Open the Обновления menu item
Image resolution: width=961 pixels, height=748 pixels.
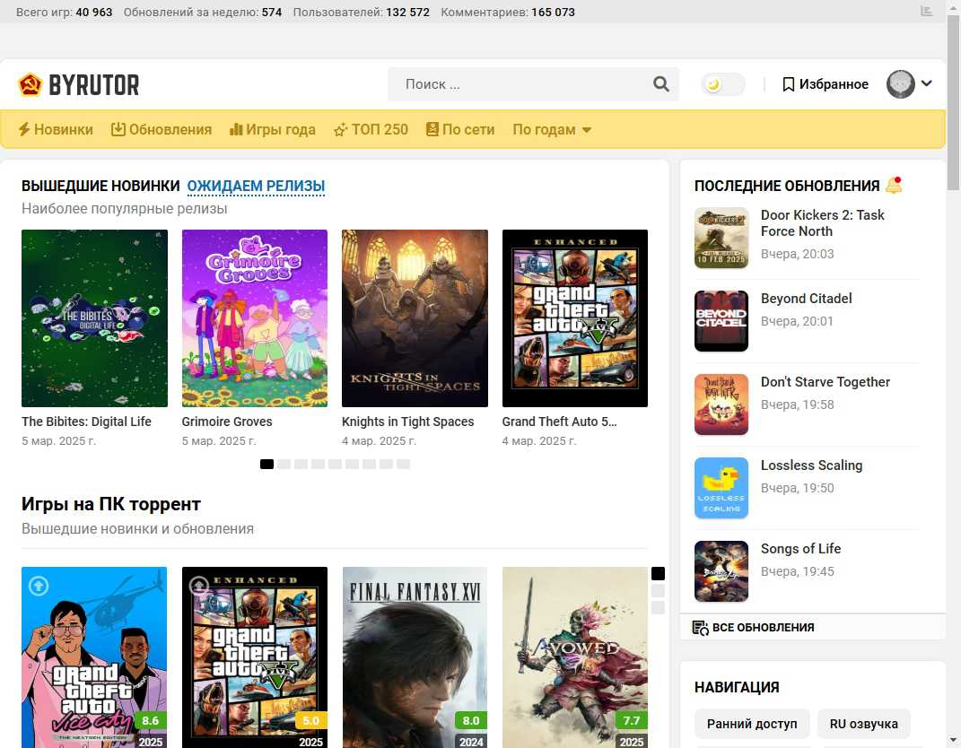(162, 129)
